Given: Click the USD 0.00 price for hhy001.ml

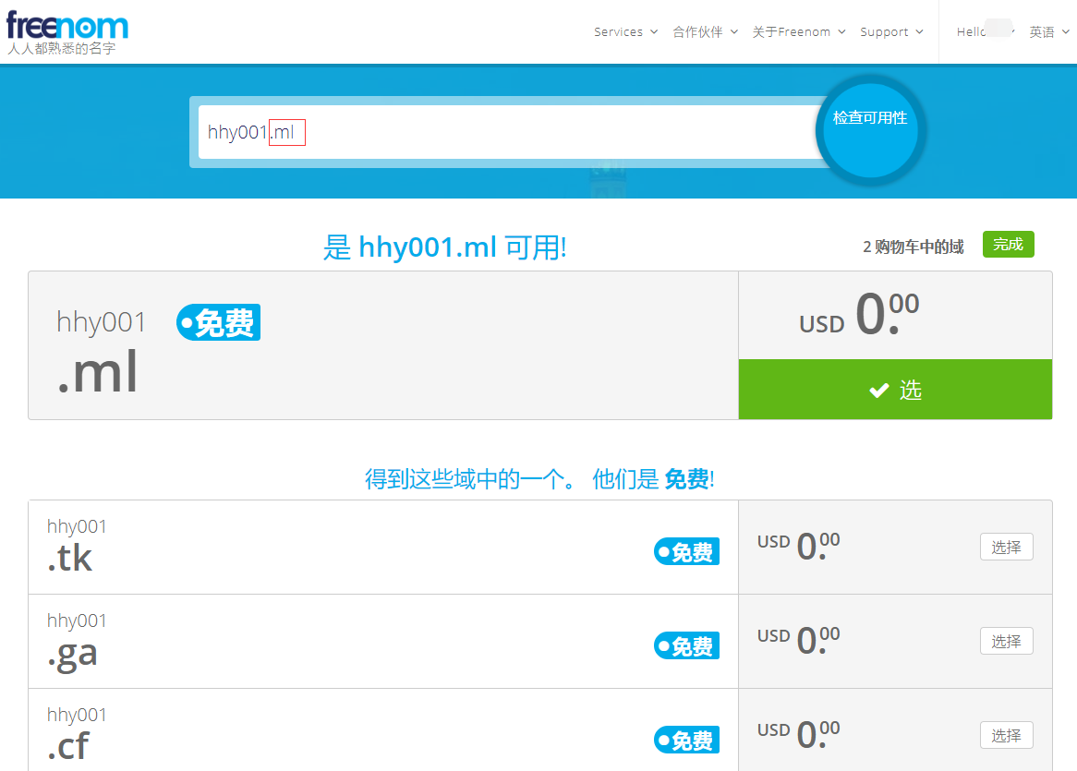Looking at the screenshot, I should 859,313.
